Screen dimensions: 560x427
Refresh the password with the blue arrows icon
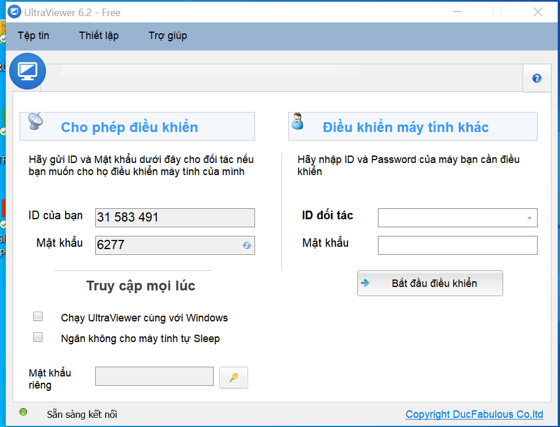pyautogui.click(x=247, y=245)
